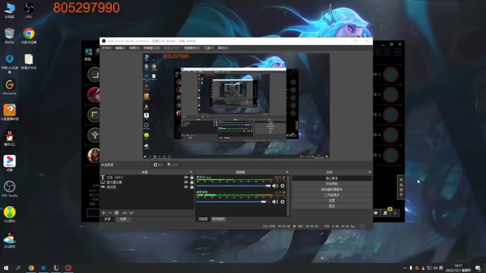This screenshot has height=273, width=486.
Task: Open the Windows Start menu
Action: [x=6, y=268]
